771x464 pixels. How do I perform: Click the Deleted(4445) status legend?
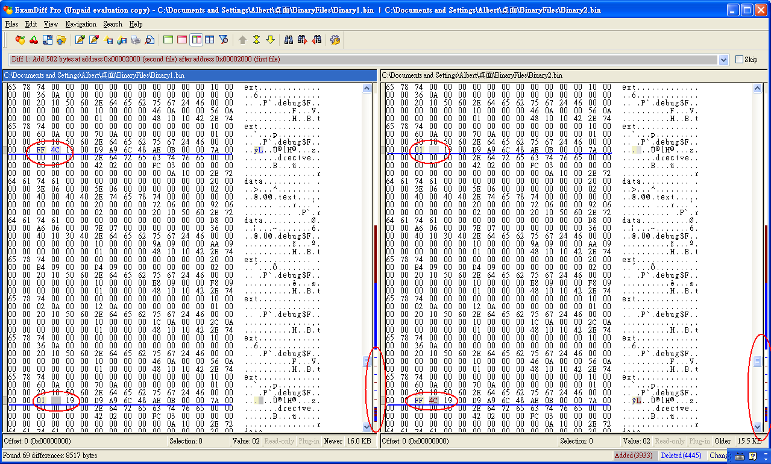point(683,456)
